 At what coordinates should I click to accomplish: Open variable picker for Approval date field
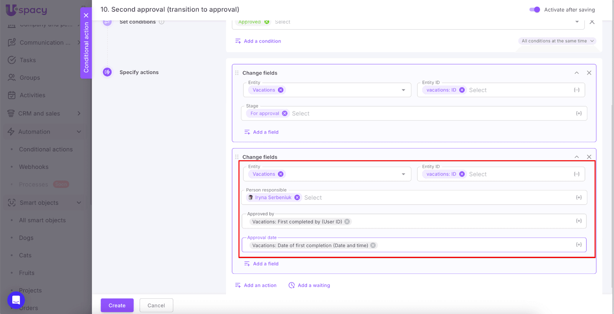coord(579,245)
